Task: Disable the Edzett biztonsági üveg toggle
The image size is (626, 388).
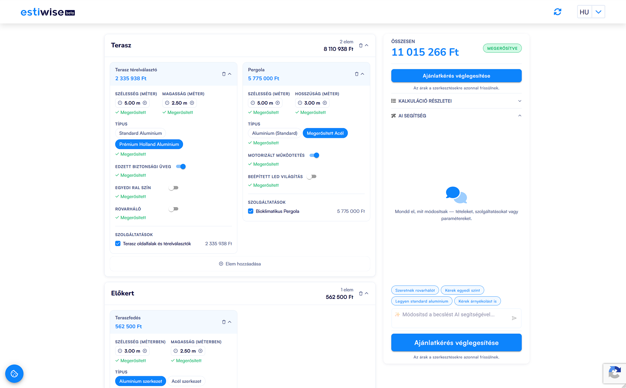Action: 180,166
